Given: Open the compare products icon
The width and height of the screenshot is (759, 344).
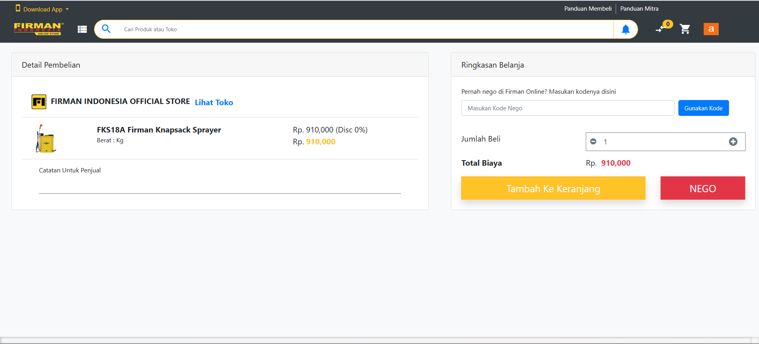Looking at the screenshot, I should point(661,29).
